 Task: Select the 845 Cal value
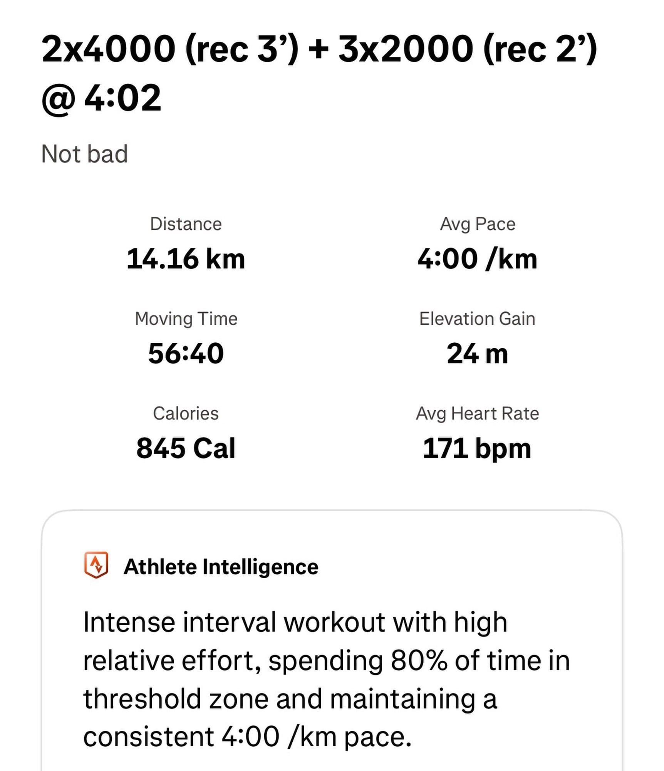click(186, 448)
